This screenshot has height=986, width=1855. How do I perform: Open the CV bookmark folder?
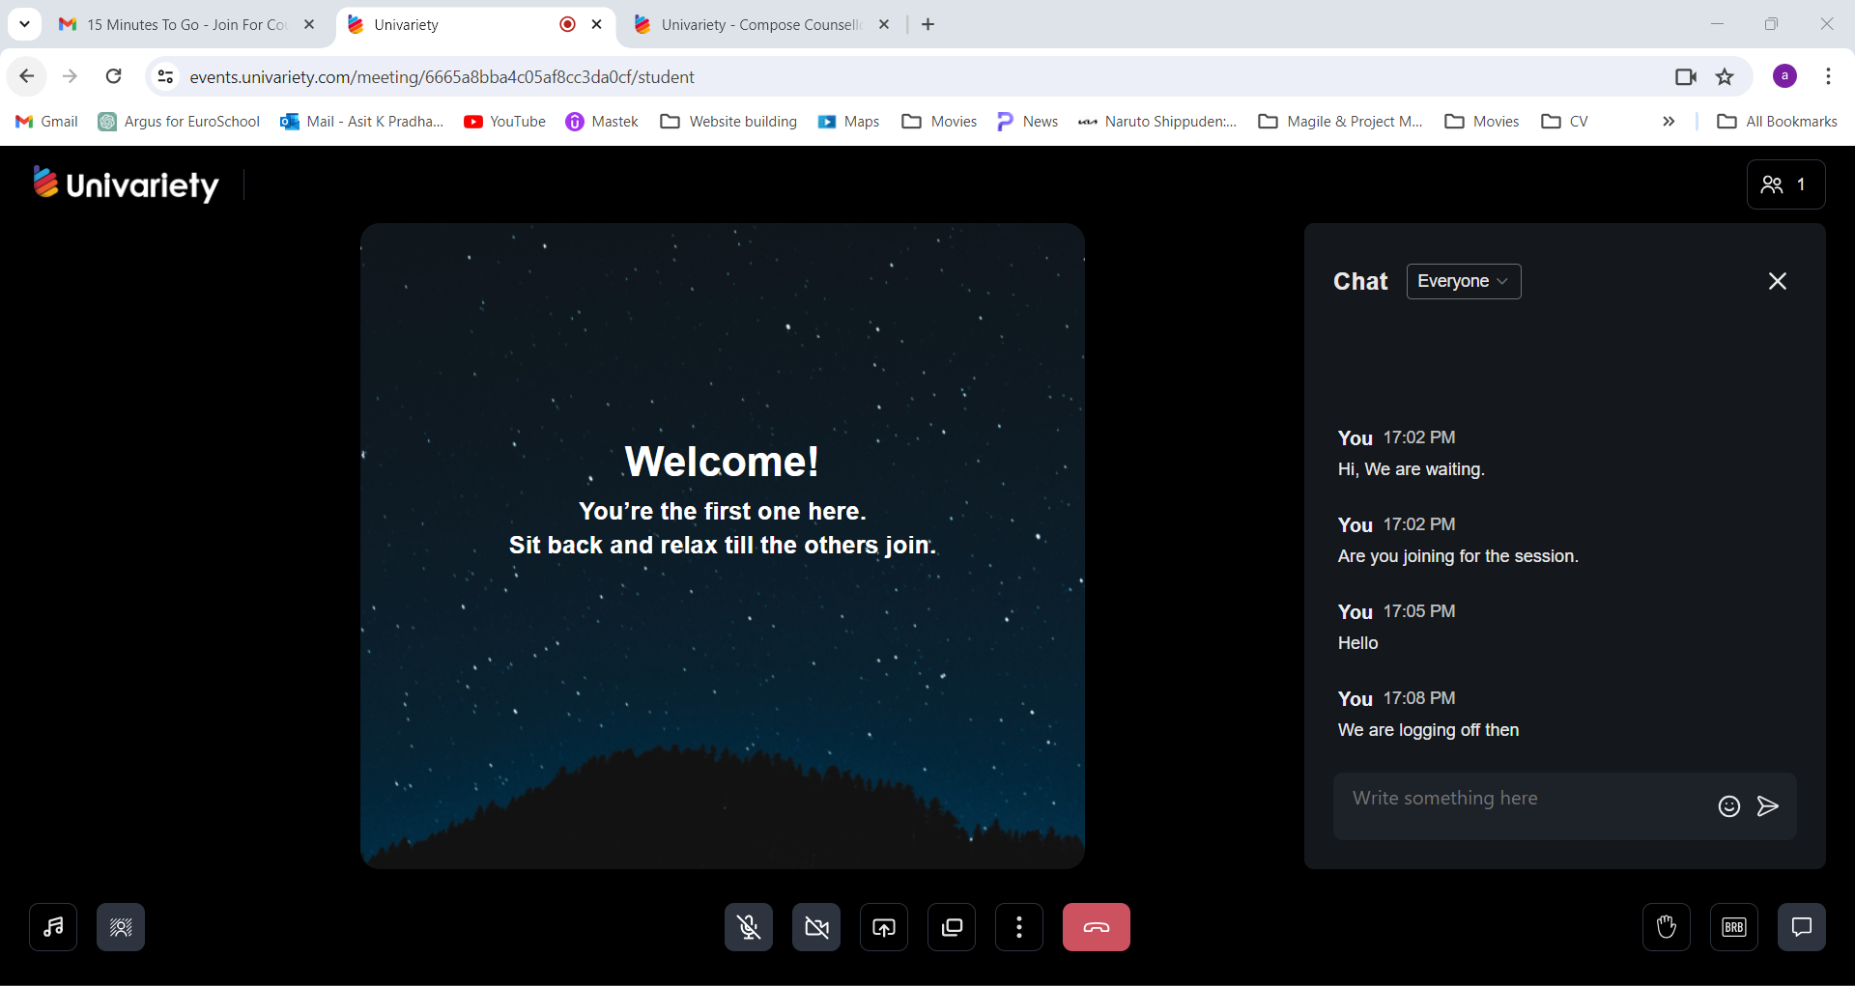click(x=1565, y=121)
